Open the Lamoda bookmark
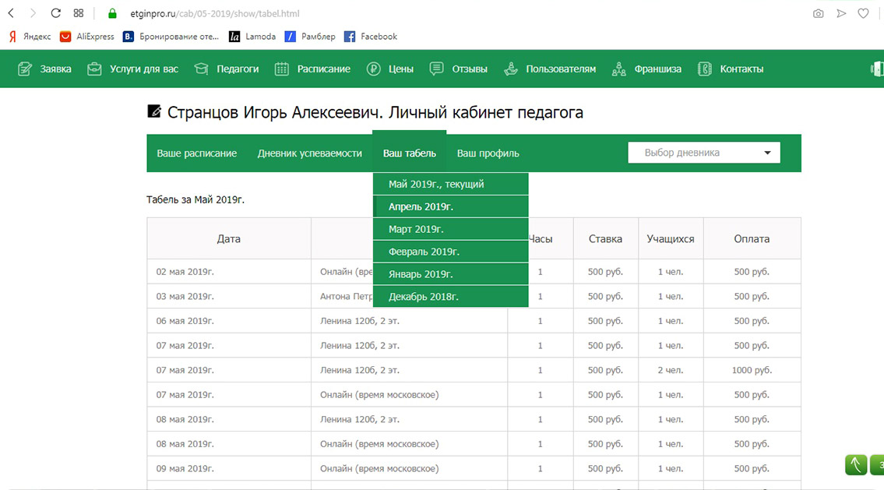The width and height of the screenshot is (884, 490). (x=252, y=37)
